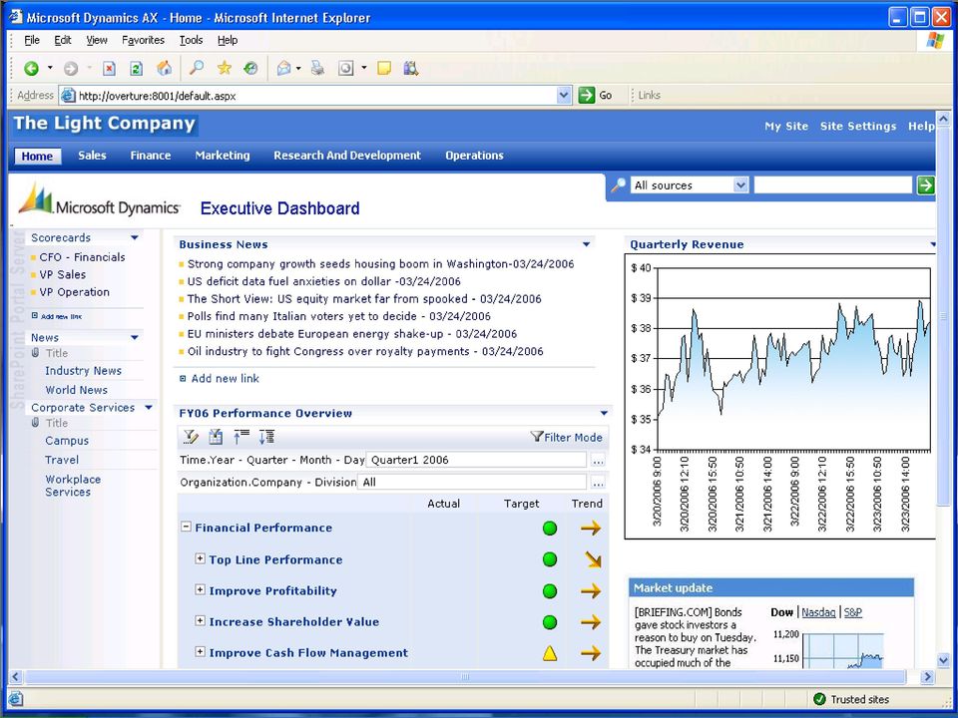This screenshot has width=958, height=718.
Task: Click the search text box beside All sources
Action: 832,185
